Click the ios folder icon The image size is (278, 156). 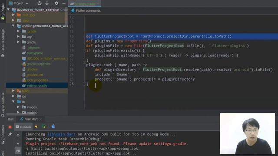tap(19, 96)
